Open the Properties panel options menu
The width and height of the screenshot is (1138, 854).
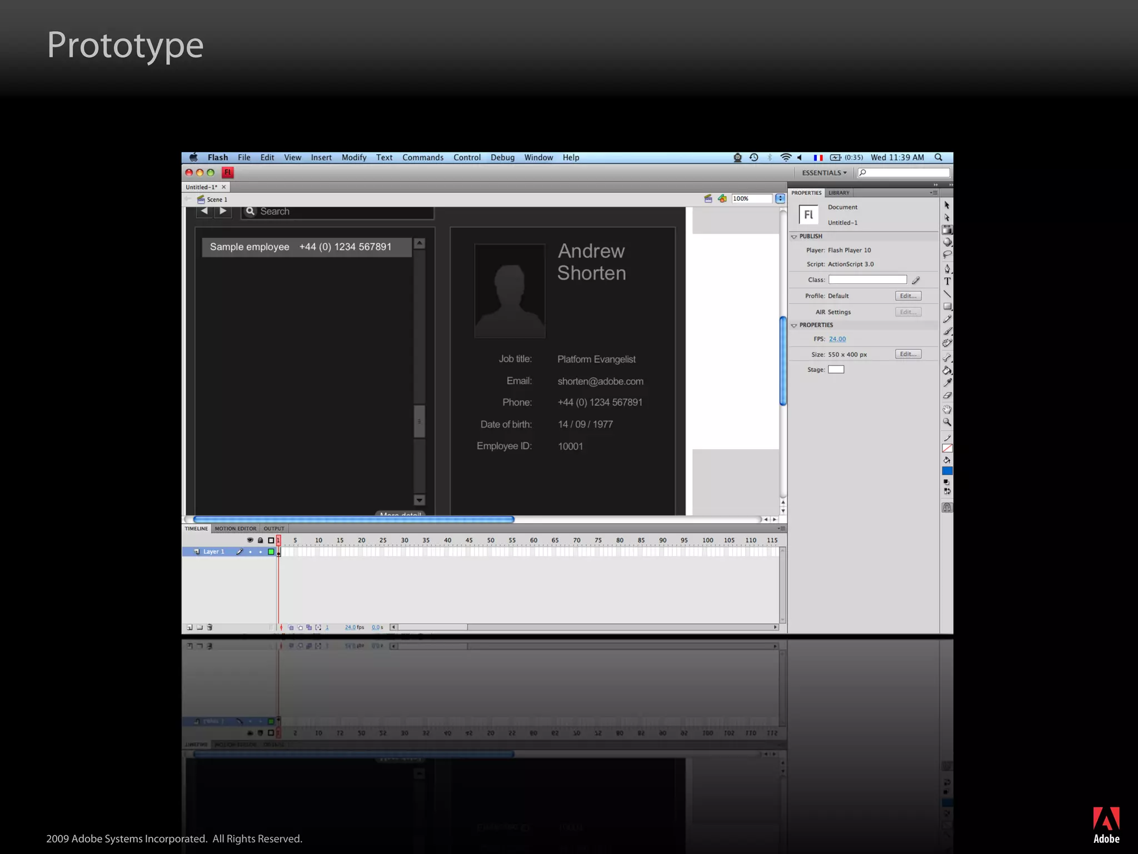[x=934, y=193]
